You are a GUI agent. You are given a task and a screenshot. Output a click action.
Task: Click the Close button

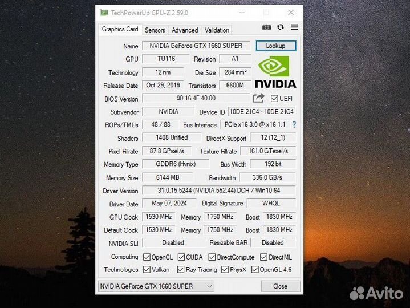[x=281, y=286]
